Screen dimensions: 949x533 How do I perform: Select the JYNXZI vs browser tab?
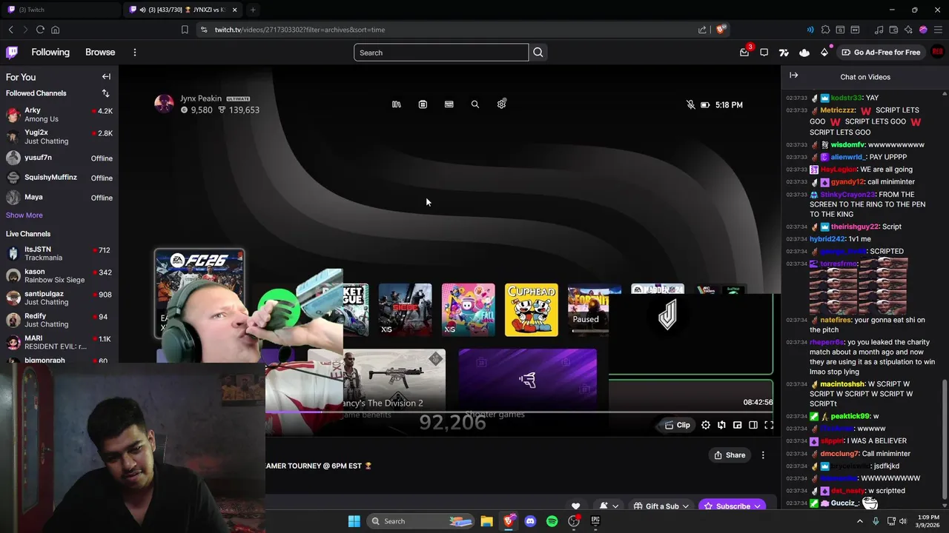pyautogui.click(x=182, y=10)
